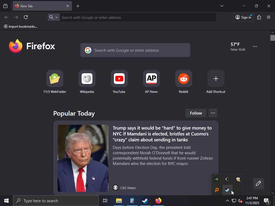Open the list all tabs dropdown
The height and width of the screenshot is (206, 275).
[222, 6]
